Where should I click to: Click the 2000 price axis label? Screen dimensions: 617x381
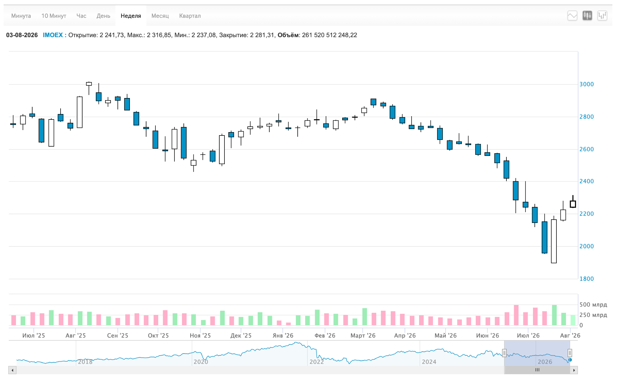tap(587, 246)
